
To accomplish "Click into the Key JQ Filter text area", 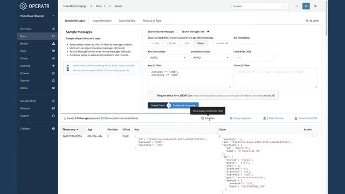I will point(189,78).
